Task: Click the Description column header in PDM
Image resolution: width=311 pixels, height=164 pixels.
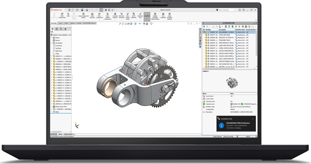Action: [x=226, y=30]
